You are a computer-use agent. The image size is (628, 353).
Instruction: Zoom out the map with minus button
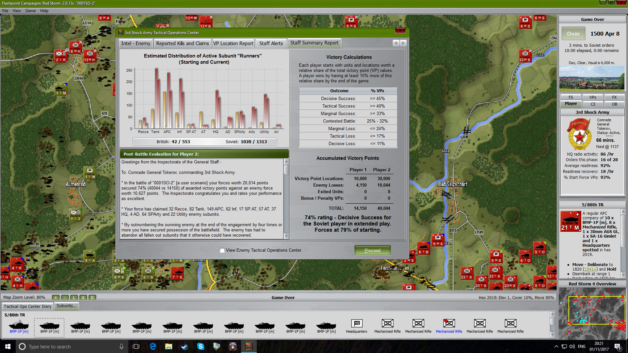point(65,297)
